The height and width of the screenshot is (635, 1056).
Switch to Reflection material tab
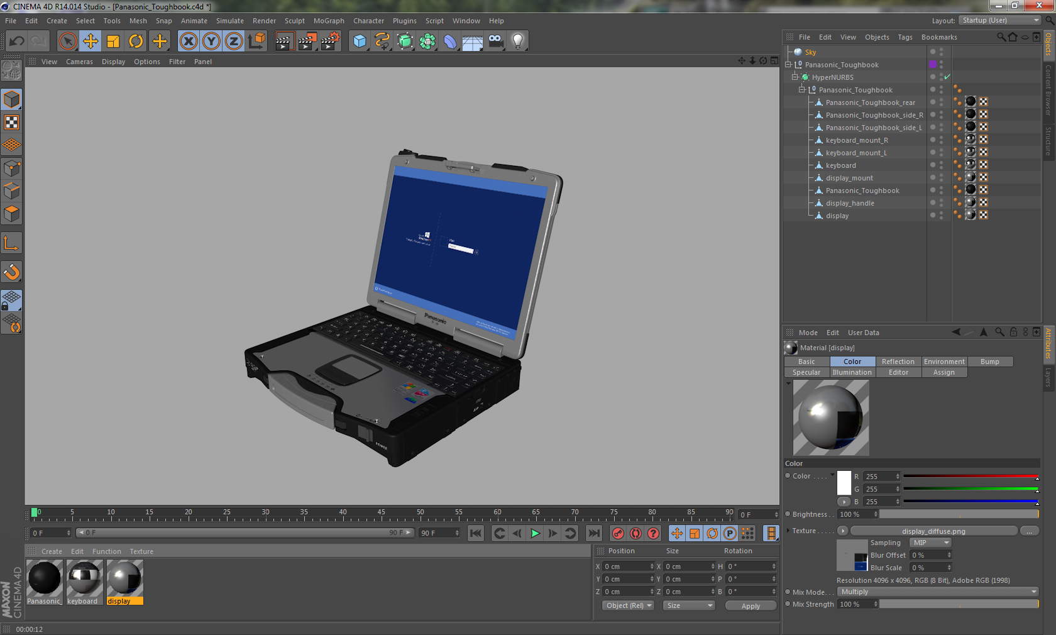pyautogui.click(x=898, y=362)
